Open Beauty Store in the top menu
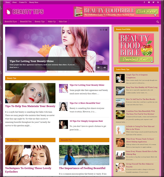The image size is (164, 177). coord(34,2)
